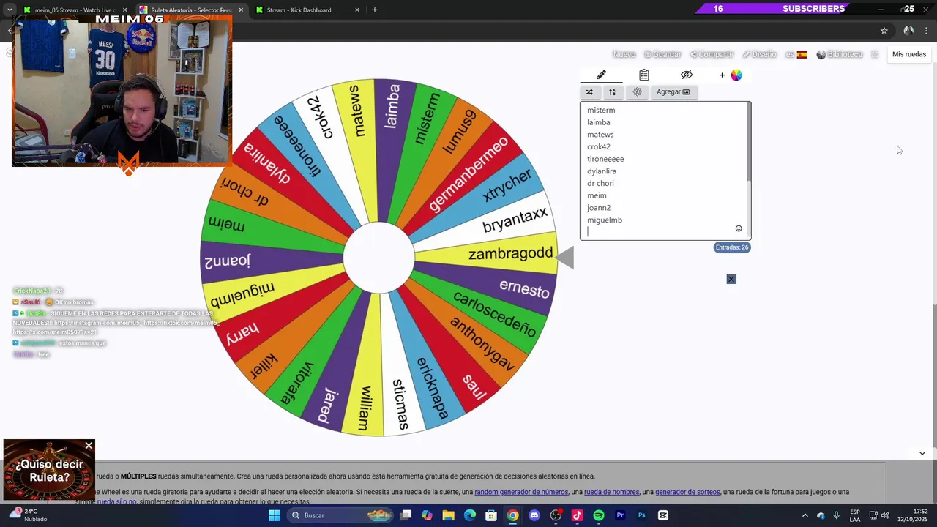
Task: Toggle hide entries eye icon
Action: click(x=686, y=75)
